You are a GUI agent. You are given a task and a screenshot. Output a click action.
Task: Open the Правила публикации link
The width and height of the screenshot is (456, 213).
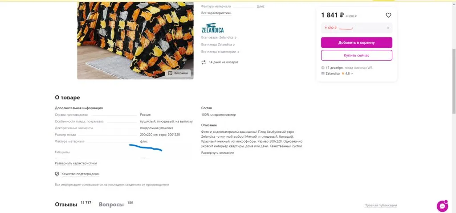[x=380, y=205]
